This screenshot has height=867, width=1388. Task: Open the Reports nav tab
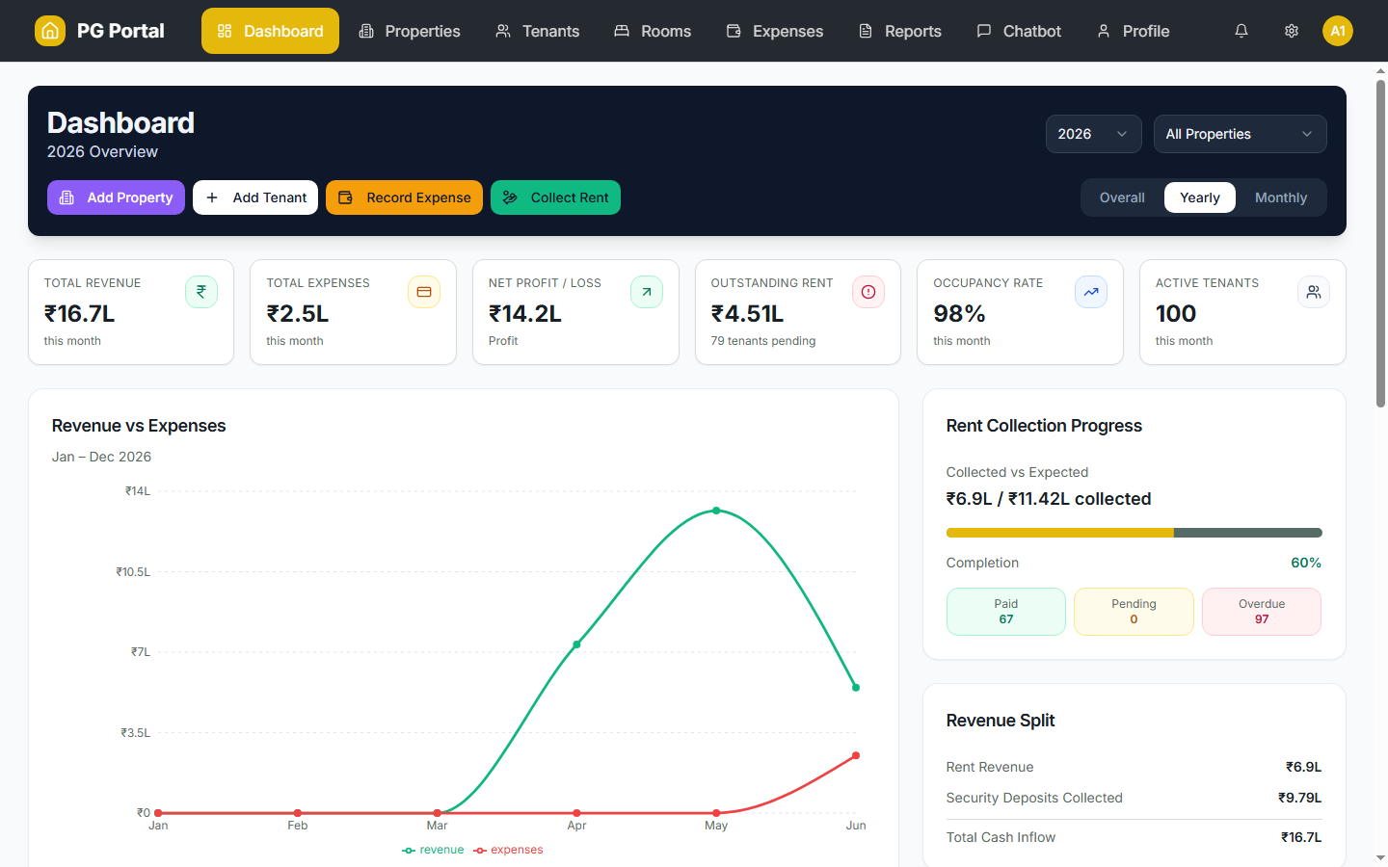pyautogui.click(x=899, y=31)
